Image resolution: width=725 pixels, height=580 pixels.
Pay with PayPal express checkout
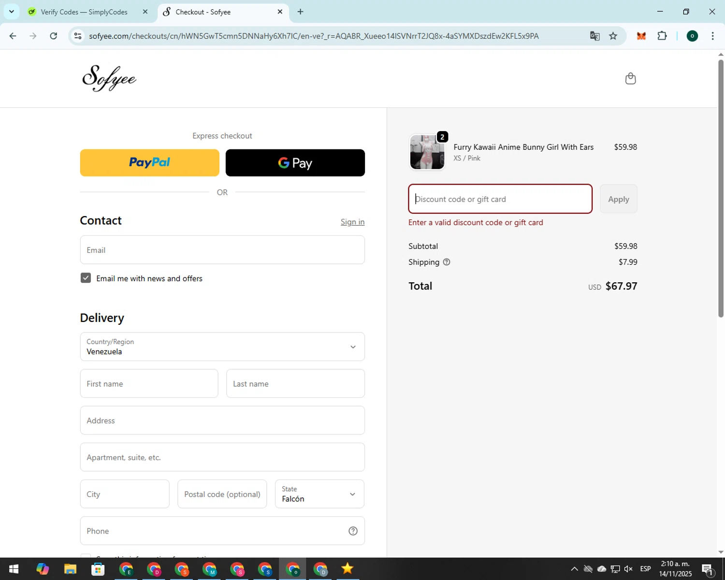(x=150, y=163)
